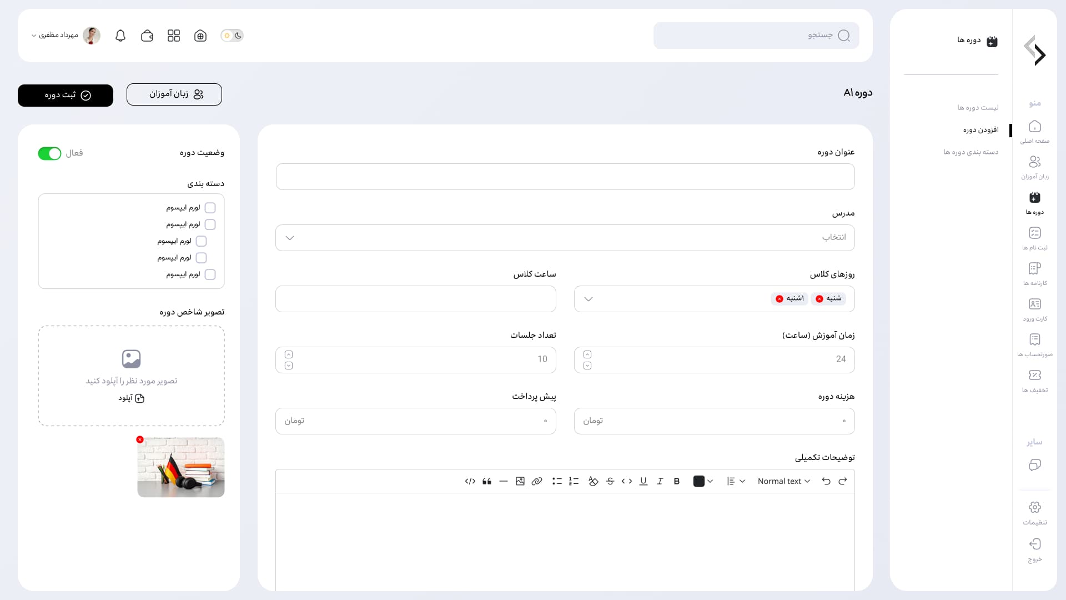1066x600 pixels.
Task: Click the notification bell icon
Action: tap(120, 36)
